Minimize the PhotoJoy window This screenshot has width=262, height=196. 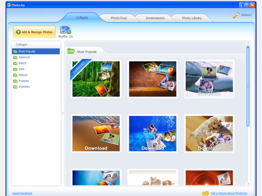242,5
